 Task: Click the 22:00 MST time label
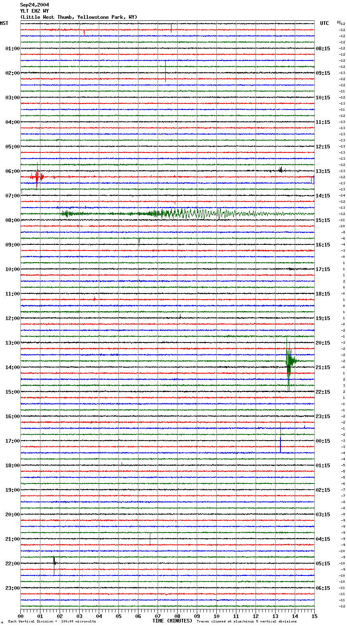click(x=12, y=564)
